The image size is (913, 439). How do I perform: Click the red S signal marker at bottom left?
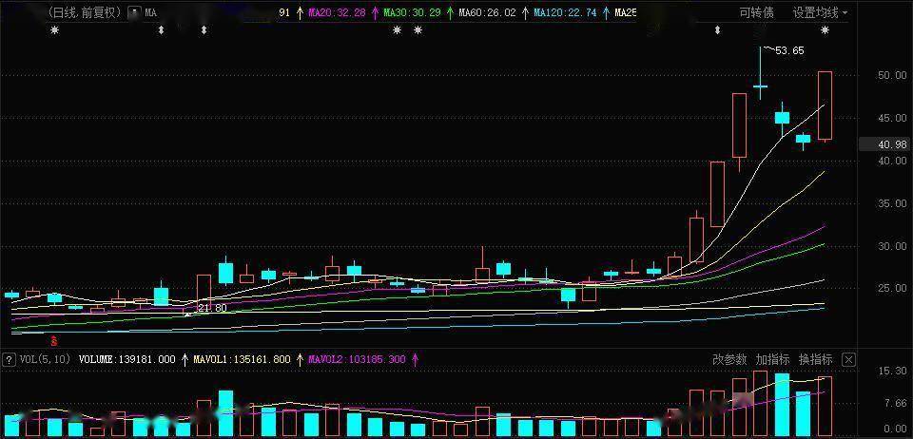point(55,339)
